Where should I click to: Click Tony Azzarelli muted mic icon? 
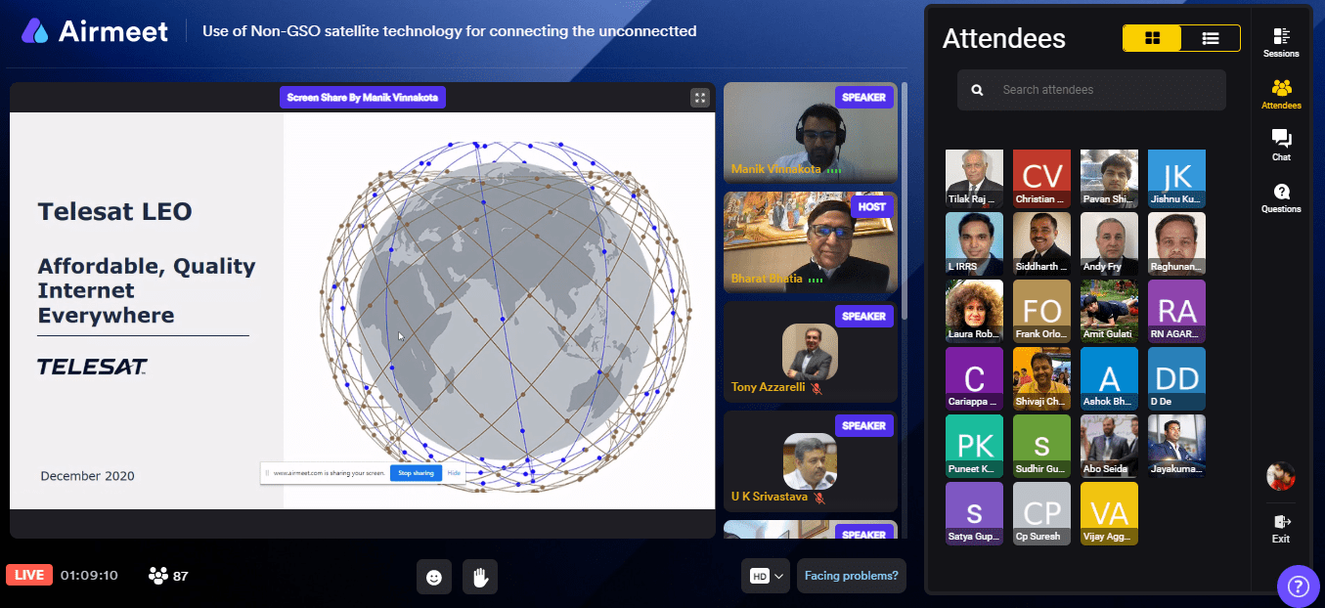[x=817, y=388]
